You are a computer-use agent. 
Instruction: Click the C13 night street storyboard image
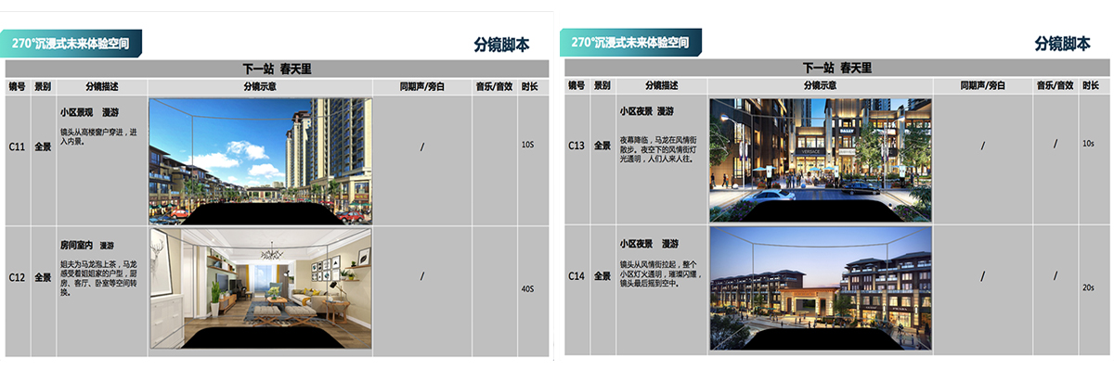[820, 159]
